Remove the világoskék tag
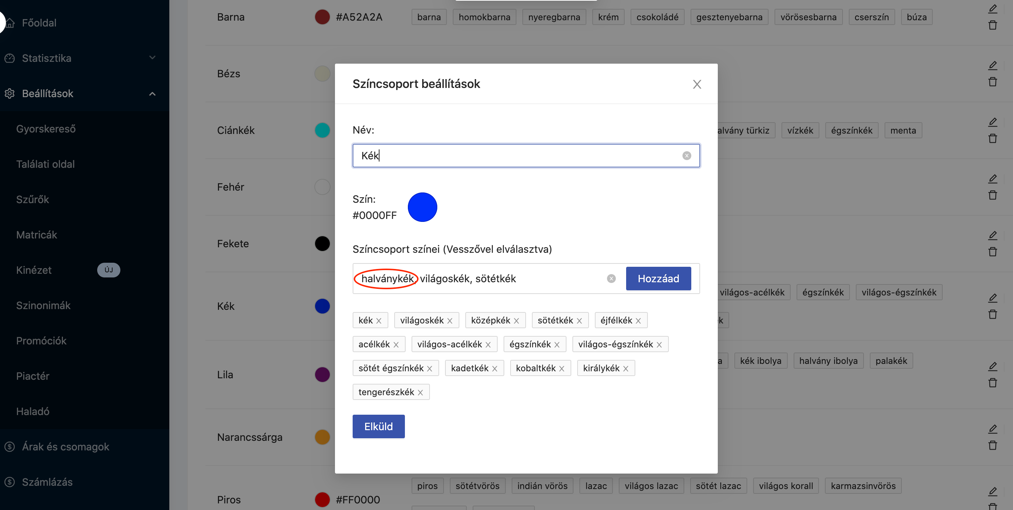The width and height of the screenshot is (1013, 510). [450, 321]
